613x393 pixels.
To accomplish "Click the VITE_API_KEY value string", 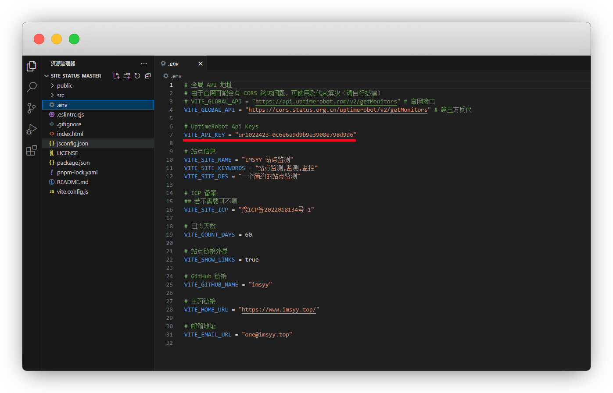I will pos(296,135).
